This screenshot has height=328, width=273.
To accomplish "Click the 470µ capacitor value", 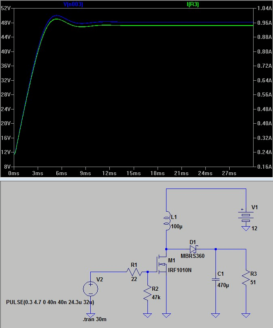I will 223,285.
